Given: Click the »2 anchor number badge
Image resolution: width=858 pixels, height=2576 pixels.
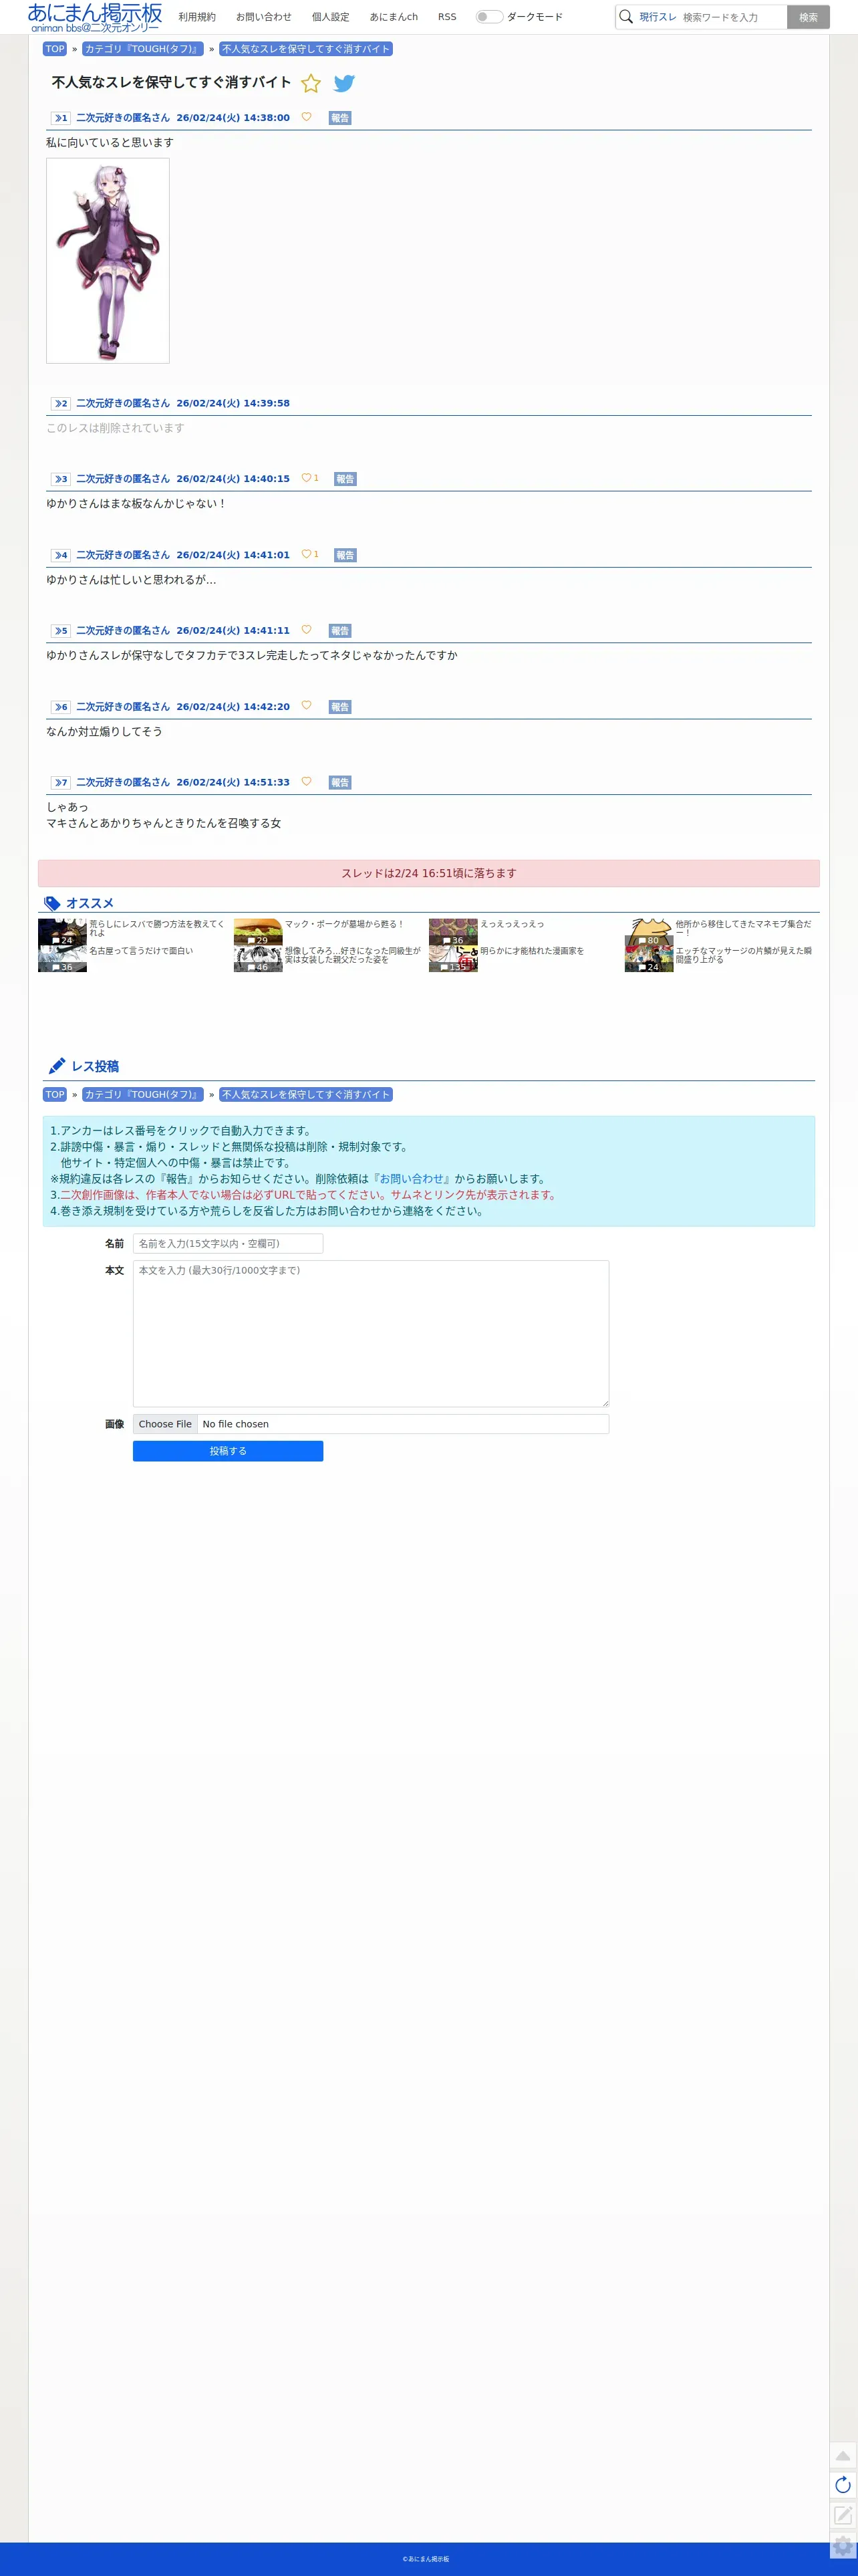Looking at the screenshot, I should pyautogui.click(x=61, y=403).
